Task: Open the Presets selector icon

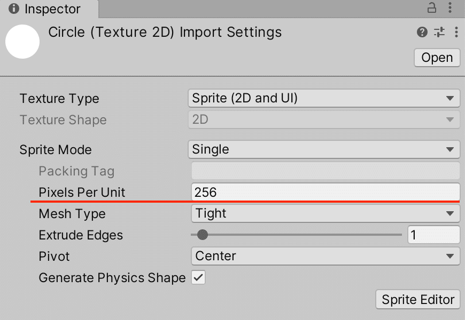Action: tap(438, 33)
